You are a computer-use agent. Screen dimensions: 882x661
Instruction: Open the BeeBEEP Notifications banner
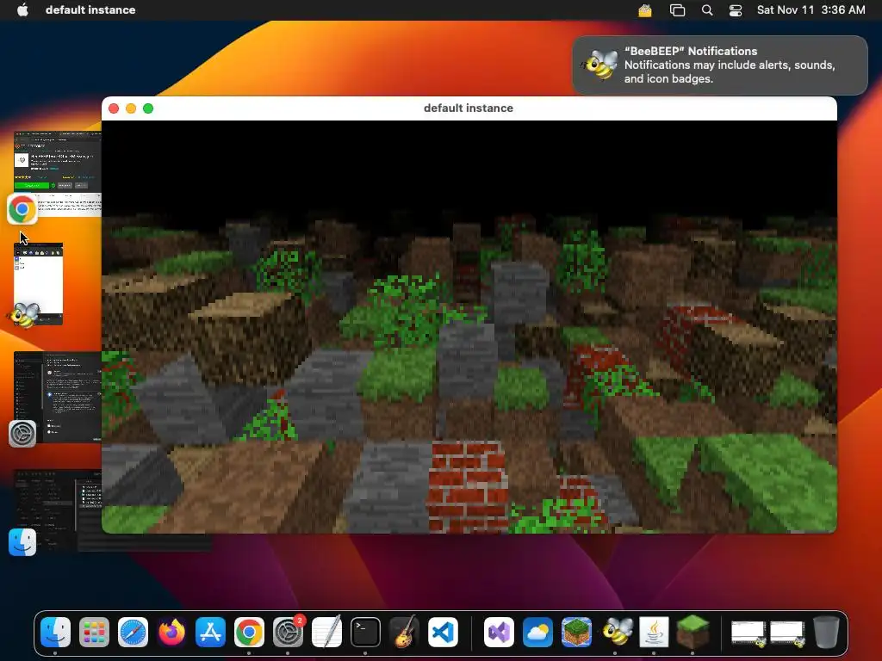[x=720, y=65]
